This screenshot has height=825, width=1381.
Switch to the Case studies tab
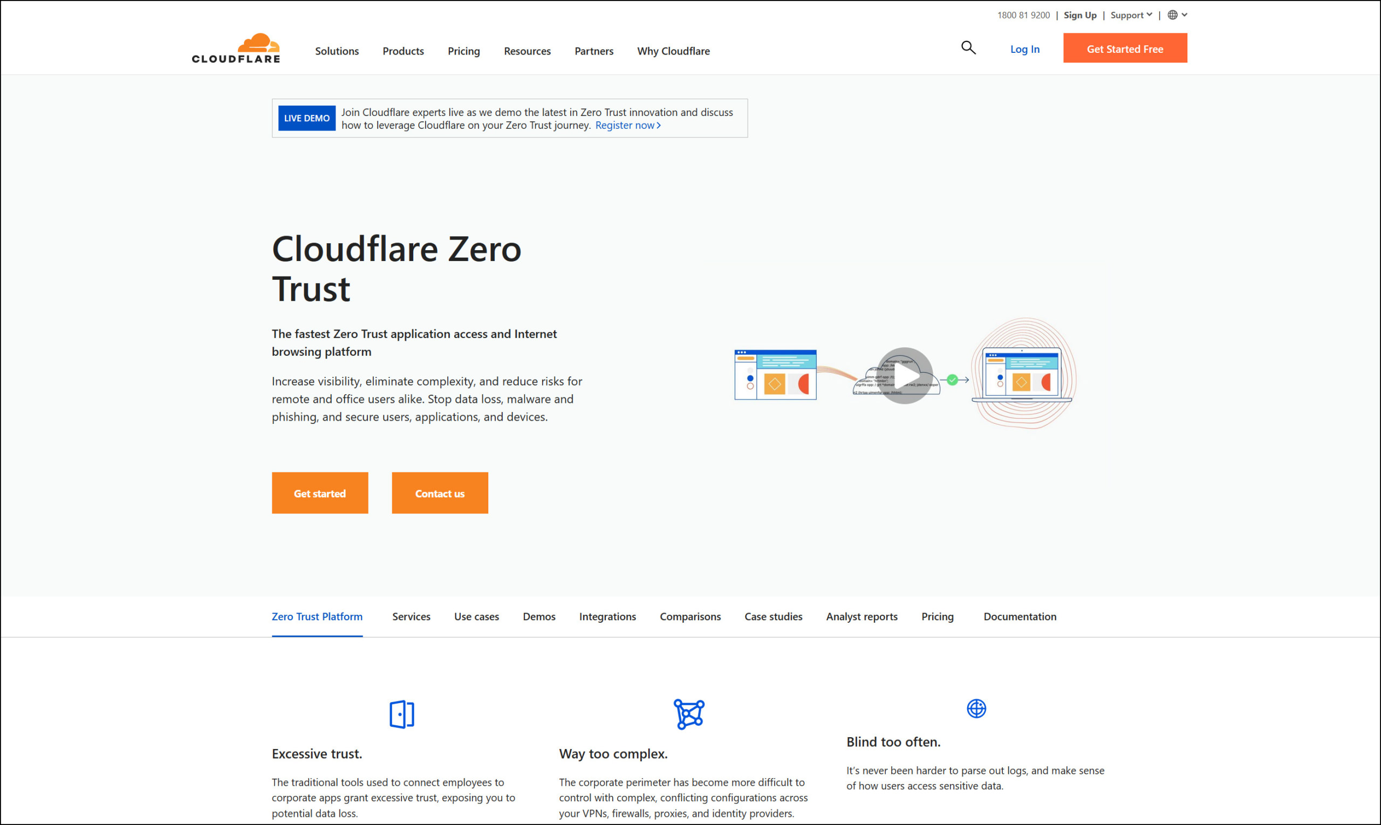point(773,616)
